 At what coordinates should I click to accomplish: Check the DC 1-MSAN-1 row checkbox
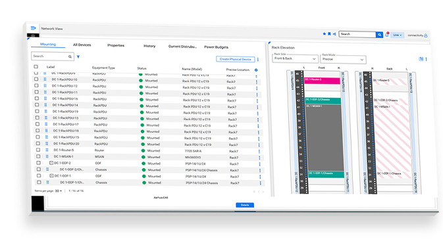38,156
